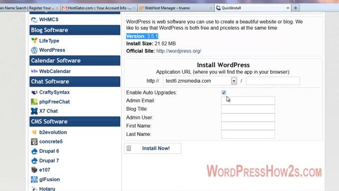
Task: Focus the First Name input field
Action: click(248, 126)
